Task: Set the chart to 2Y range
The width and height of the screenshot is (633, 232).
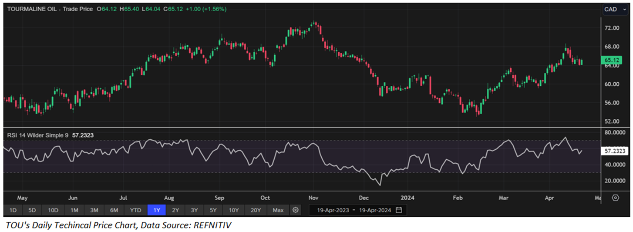Action: coord(175,210)
